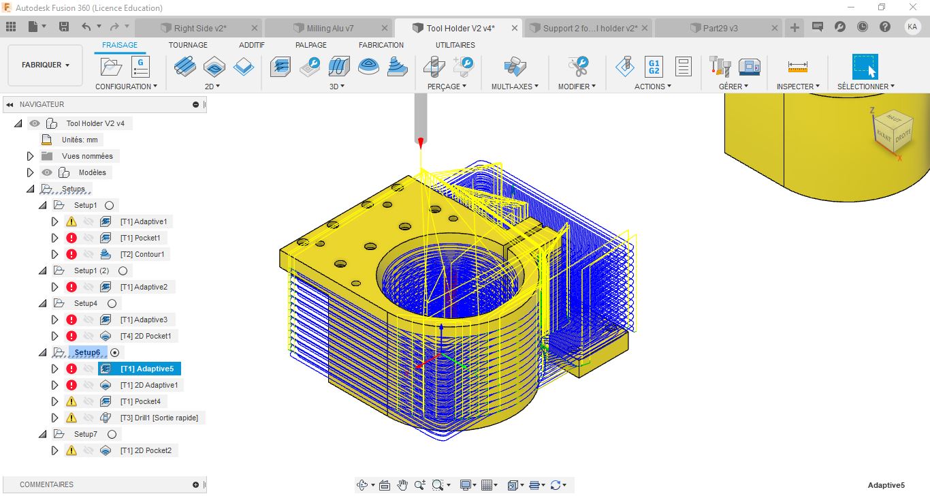Choose the 3D contour toolpath icon
Screen dimensions: 930x496
[398, 67]
